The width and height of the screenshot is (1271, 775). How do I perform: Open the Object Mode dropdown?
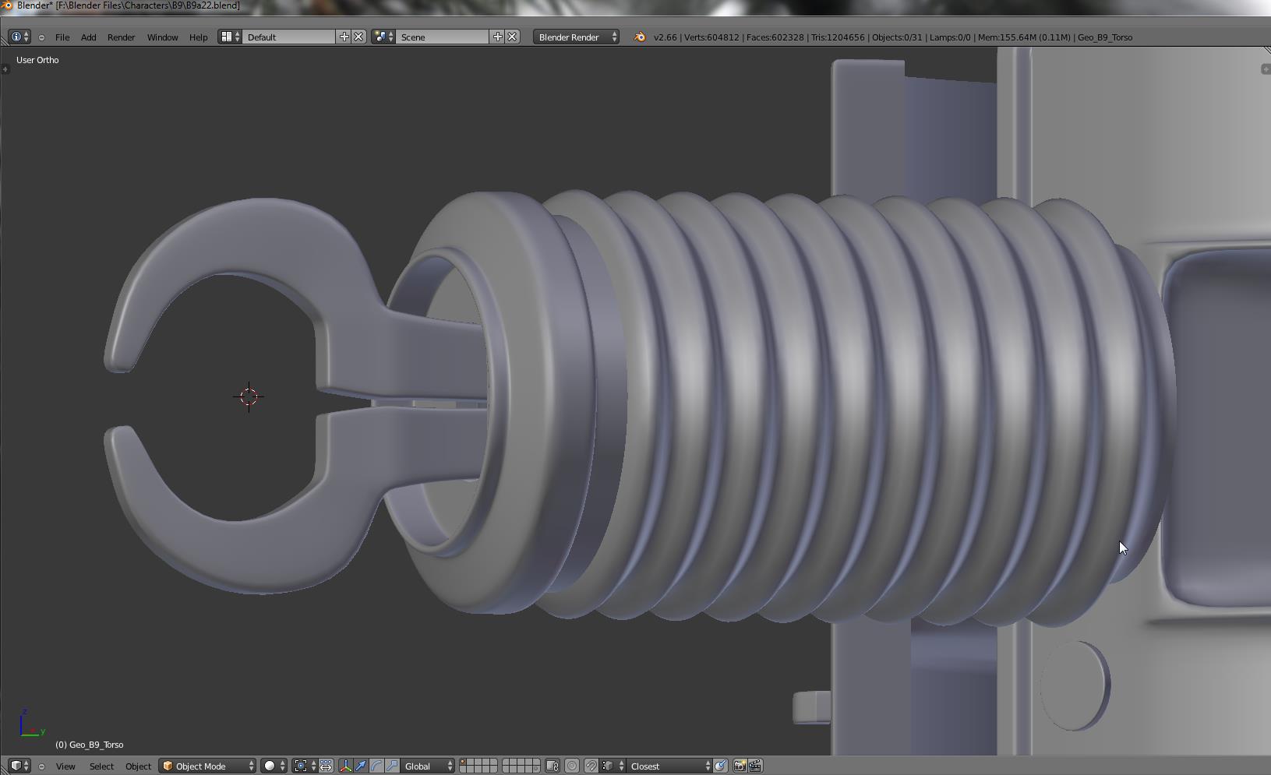pos(208,766)
